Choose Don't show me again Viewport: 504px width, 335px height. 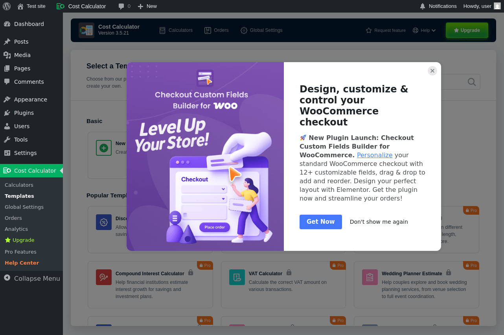pos(379,222)
